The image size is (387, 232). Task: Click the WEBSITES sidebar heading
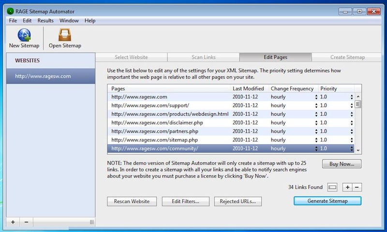(x=27, y=60)
